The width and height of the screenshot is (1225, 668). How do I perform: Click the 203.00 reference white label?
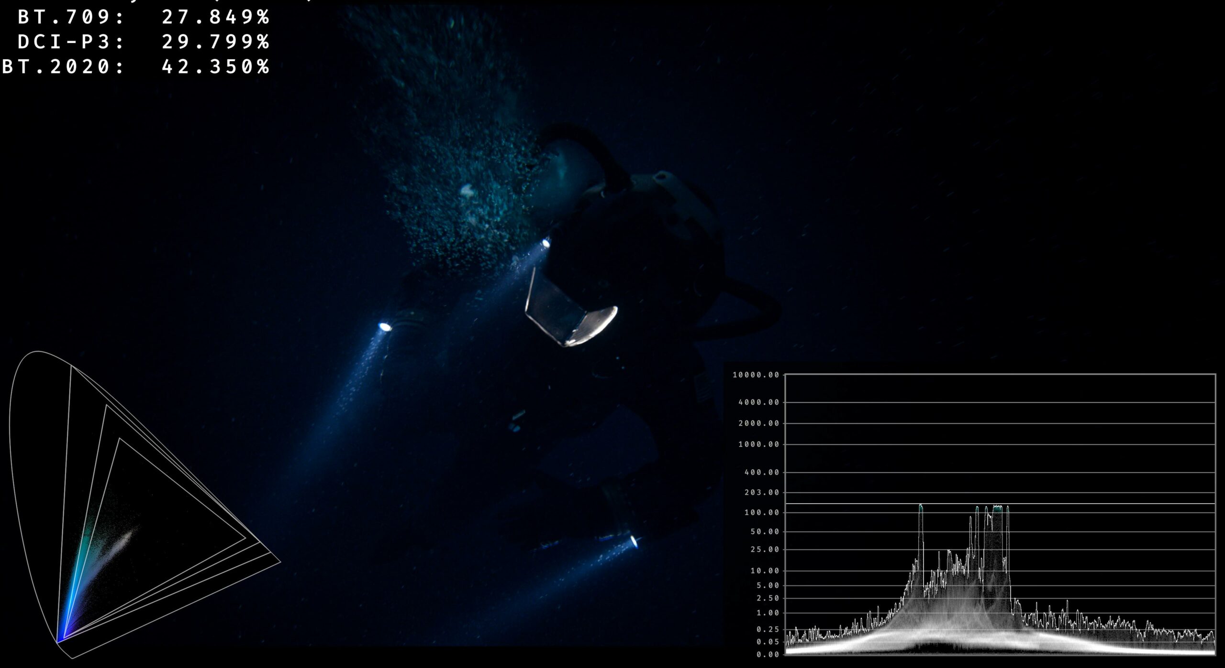pos(762,493)
